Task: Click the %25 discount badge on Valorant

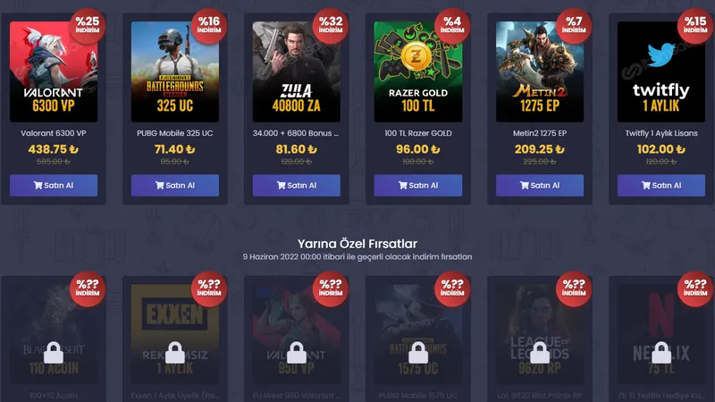Action: (x=88, y=26)
